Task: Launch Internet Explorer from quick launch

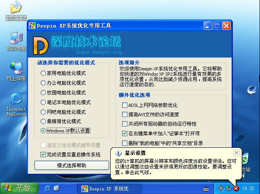Action: [47, 188]
